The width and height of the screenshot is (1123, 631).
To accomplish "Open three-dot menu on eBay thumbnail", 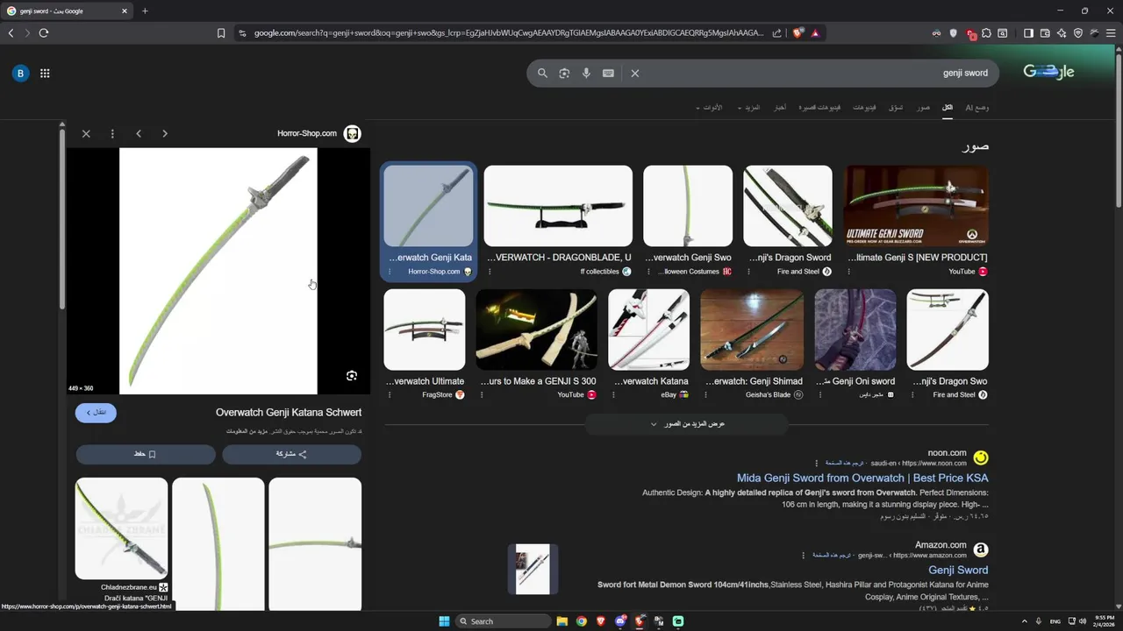I will pos(614,395).
